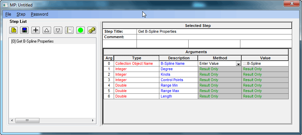Click the Control Points description cell
Screen dimensions: 302x135
pyautogui.click(x=178, y=80)
